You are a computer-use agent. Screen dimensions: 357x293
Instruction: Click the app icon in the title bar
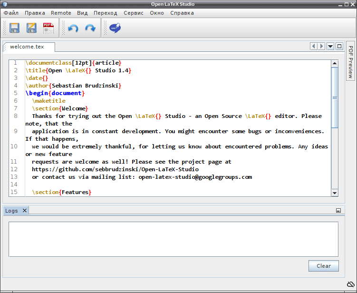[x=5, y=4]
